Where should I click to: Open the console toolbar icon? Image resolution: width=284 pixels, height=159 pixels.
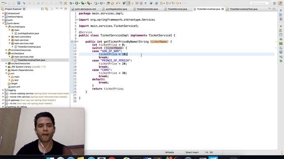tap(19, 3)
